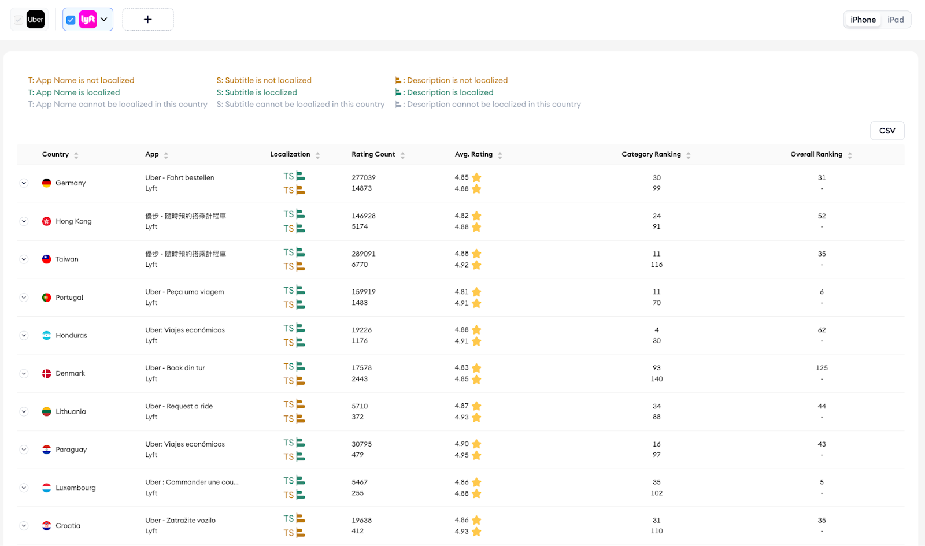The width and height of the screenshot is (925, 546).
Task: Open the Lyft app dropdown arrow
Action: [x=104, y=20]
